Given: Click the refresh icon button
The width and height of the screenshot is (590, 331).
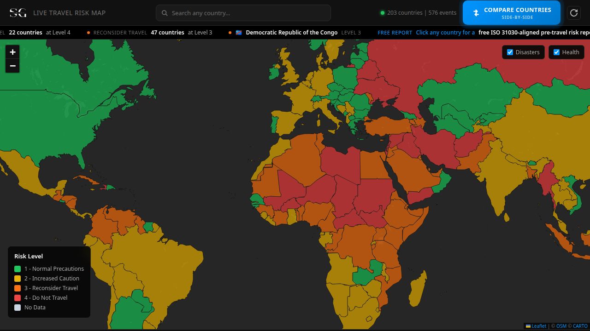Looking at the screenshot, I should pyautogui.click(x=574, y=13).
